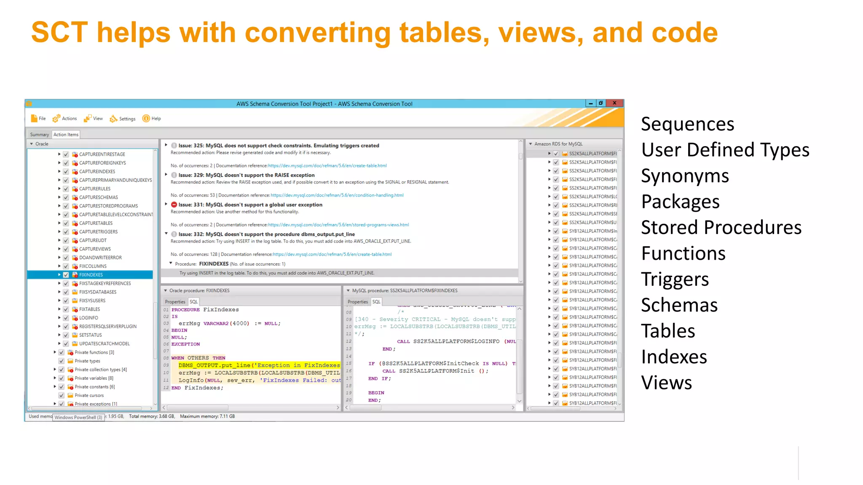Open the stored-programs-views.html documentation link
This screenshot has width=863, height=485.
[338, 225]
